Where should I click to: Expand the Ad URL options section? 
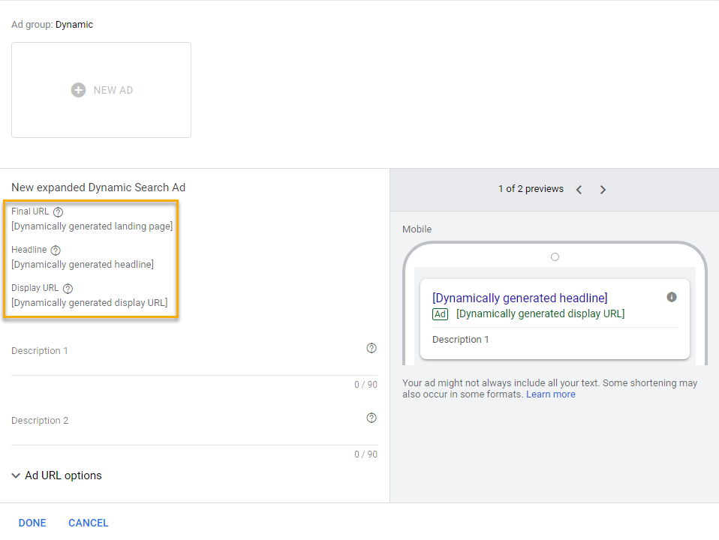point(57,475)
